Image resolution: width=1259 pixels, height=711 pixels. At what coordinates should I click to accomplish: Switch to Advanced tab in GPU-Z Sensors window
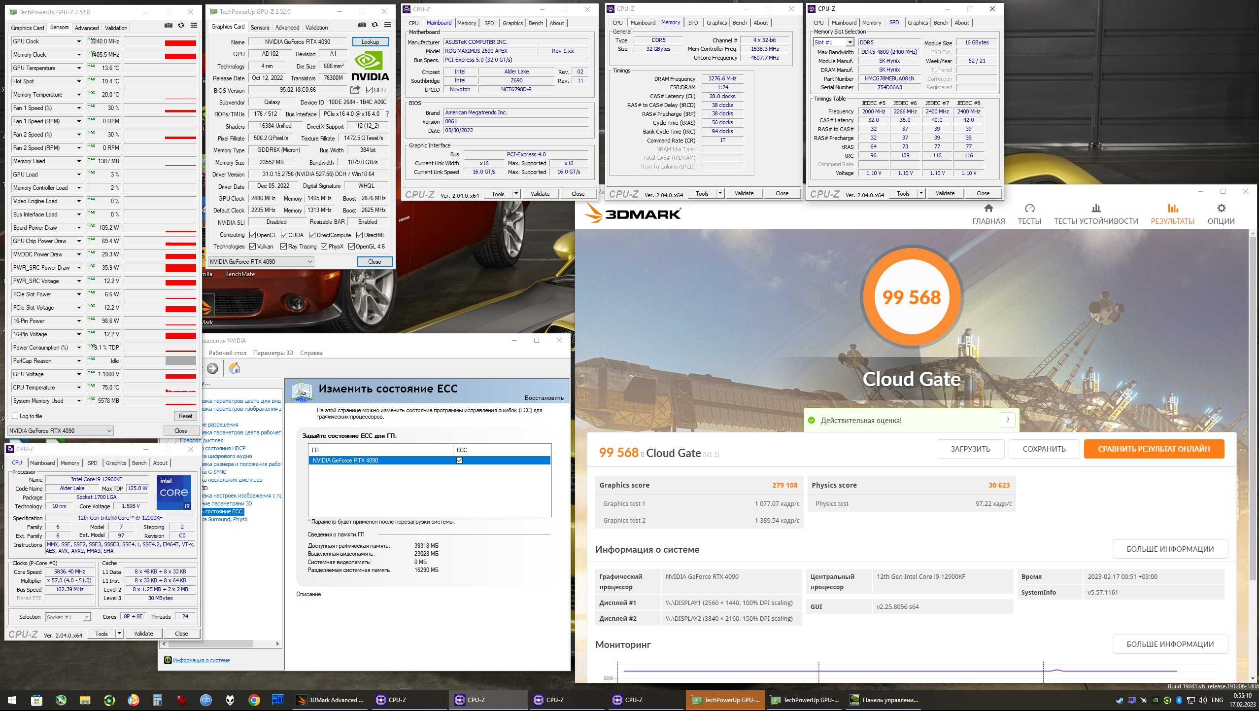tap(87, 28)
